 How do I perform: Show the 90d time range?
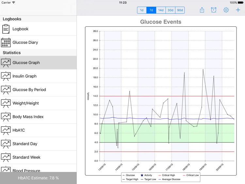(180, 10)
